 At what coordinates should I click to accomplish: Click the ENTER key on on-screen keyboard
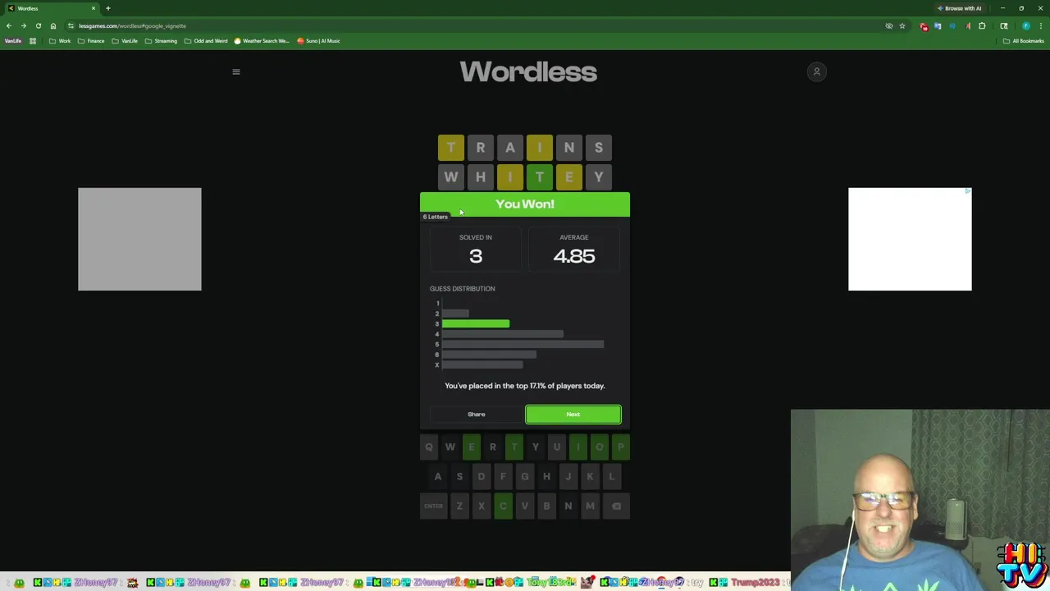click(x=433, y=506)
